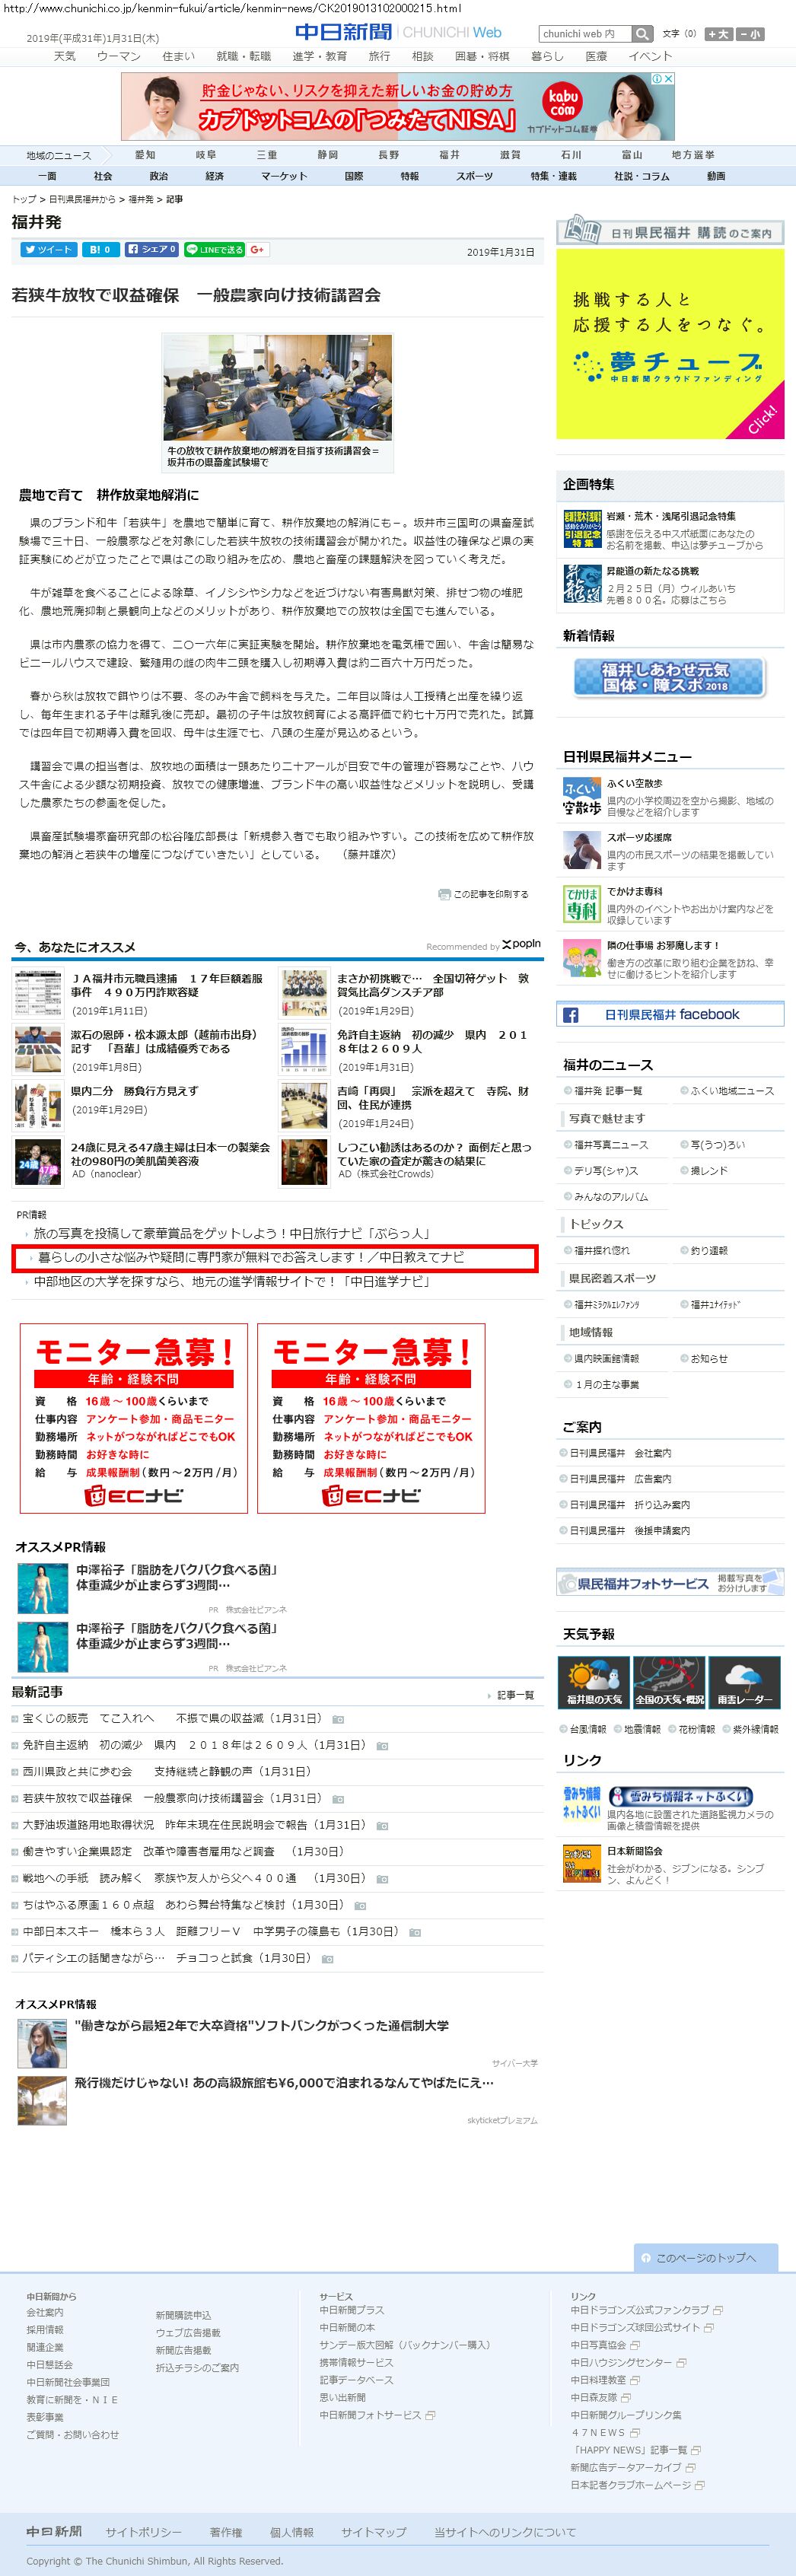The image size is (796, 2576).
Task: Click the 日刊県民福井から breadcrumb link
Action: pyautogui.click(x=82, y=199)
